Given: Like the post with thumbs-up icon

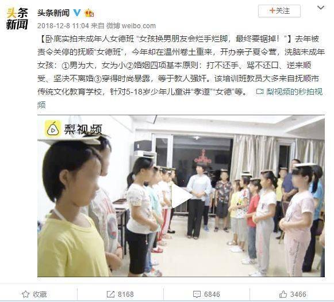Looking at the screenshot, I should [283, 295].
